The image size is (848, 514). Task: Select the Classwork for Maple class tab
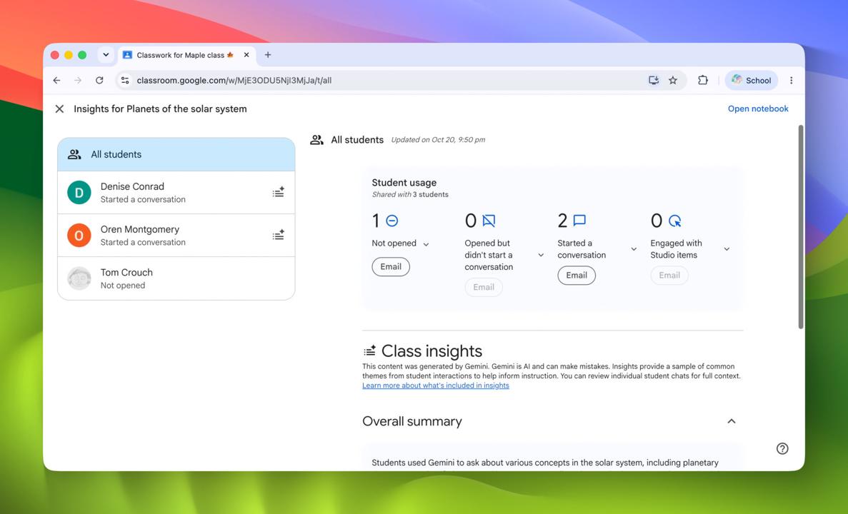(185, 55)
